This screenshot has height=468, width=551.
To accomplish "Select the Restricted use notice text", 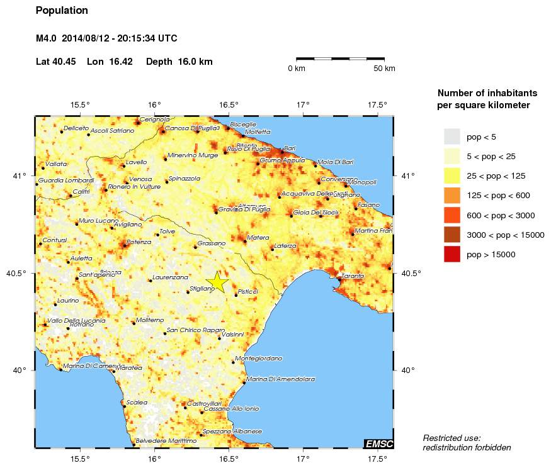I will click(466, 442).
